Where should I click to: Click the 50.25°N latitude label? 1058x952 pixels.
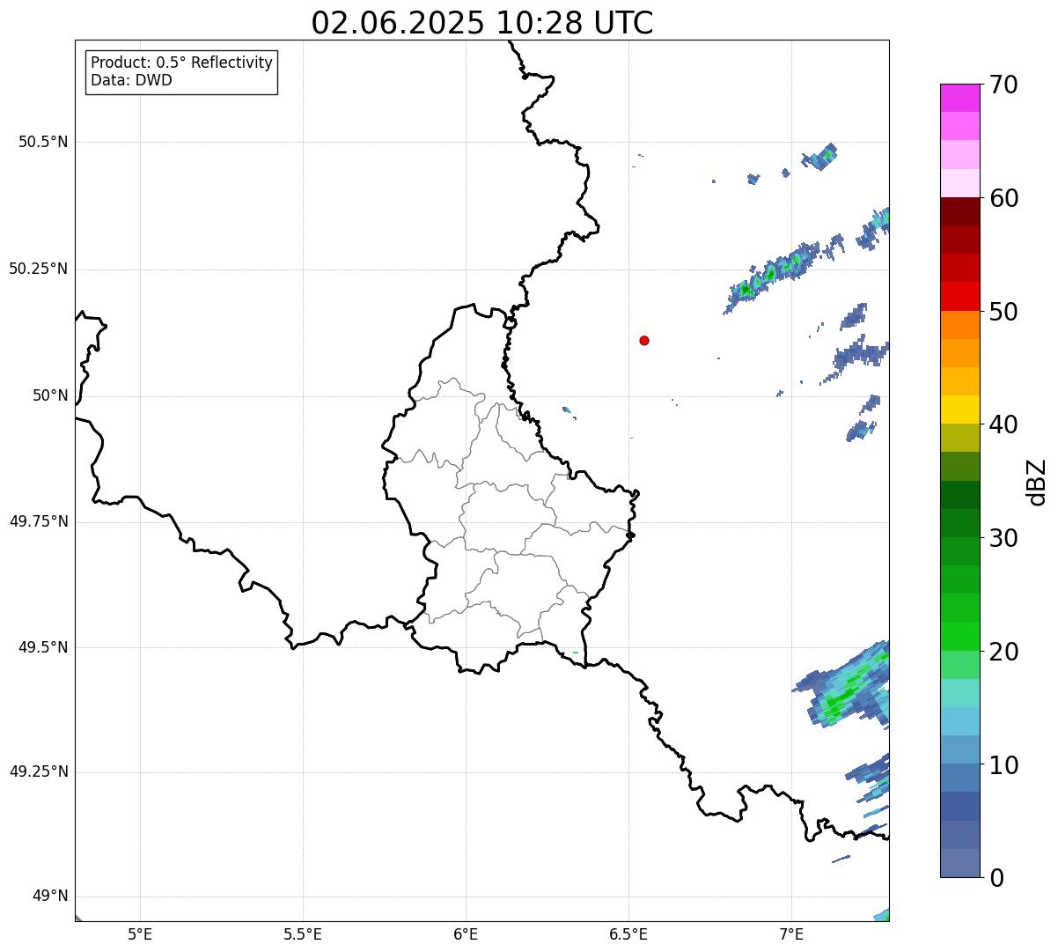click(39, 269)
